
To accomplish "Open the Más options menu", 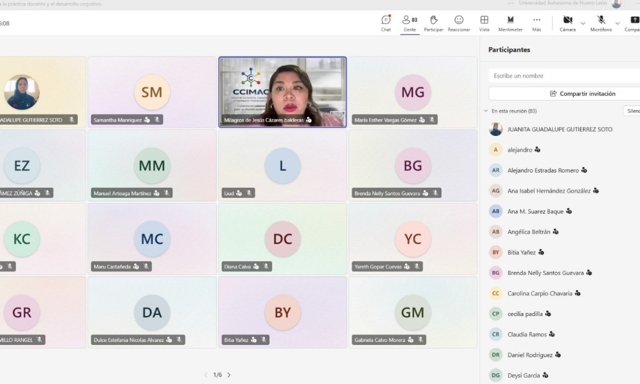I will 536,20.
